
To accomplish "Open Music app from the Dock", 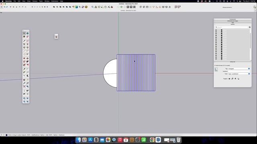I will 120,140.
